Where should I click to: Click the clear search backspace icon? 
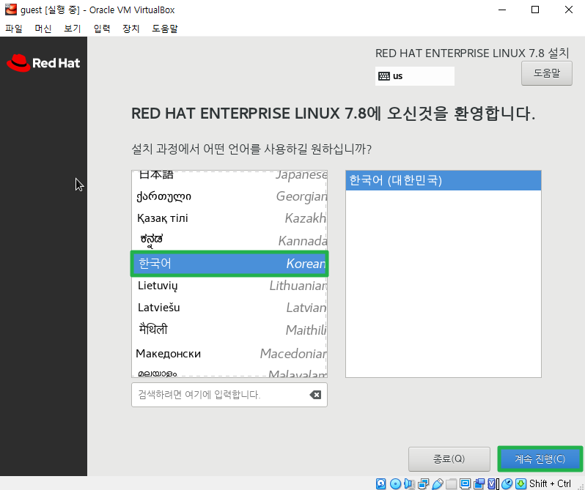point(315,395)
